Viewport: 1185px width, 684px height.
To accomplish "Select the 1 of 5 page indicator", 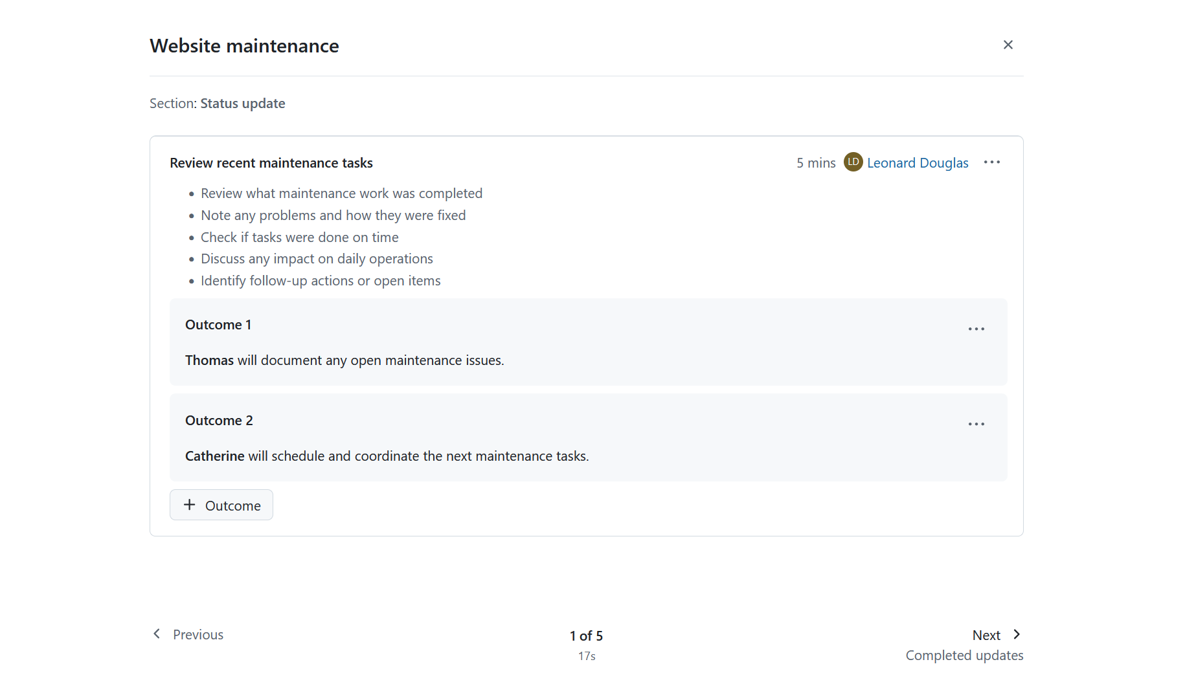I will (586, 635).
